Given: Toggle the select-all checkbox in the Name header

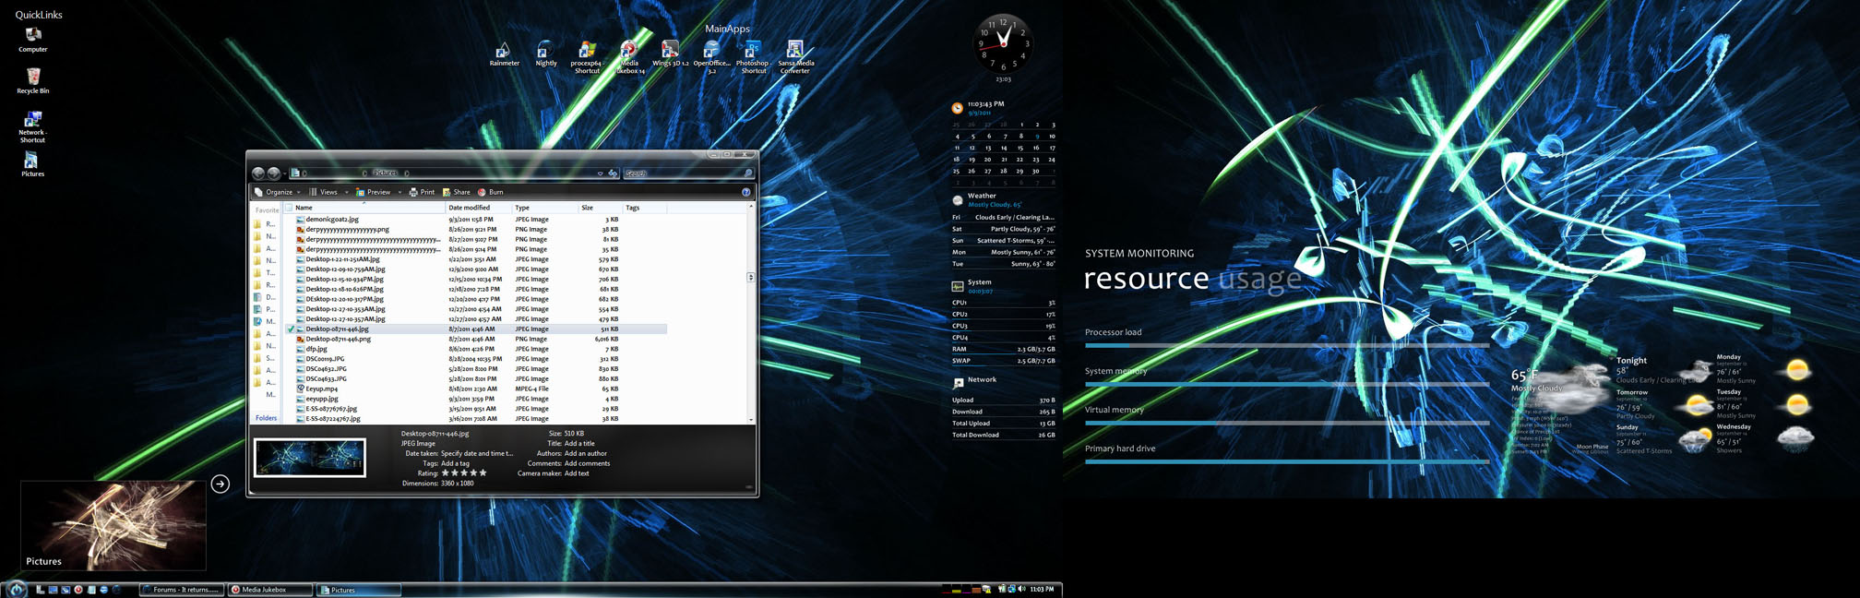Looking at the screenshot, I should pyautogui.click(x=289, y=208).
